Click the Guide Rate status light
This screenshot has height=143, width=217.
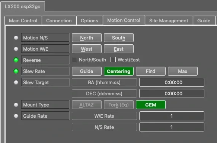16,116
